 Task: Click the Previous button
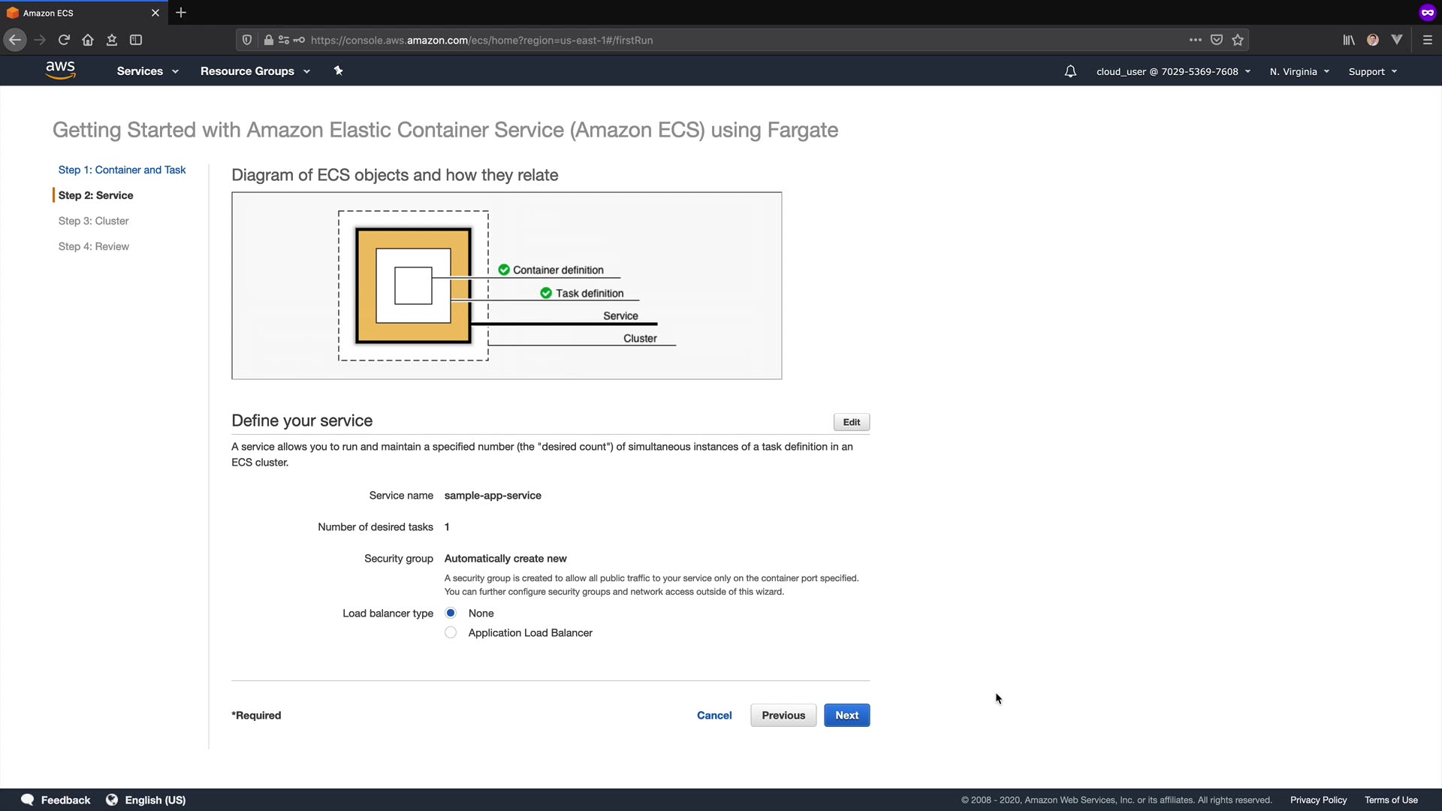pyautogui.click(x=783, y=715)
